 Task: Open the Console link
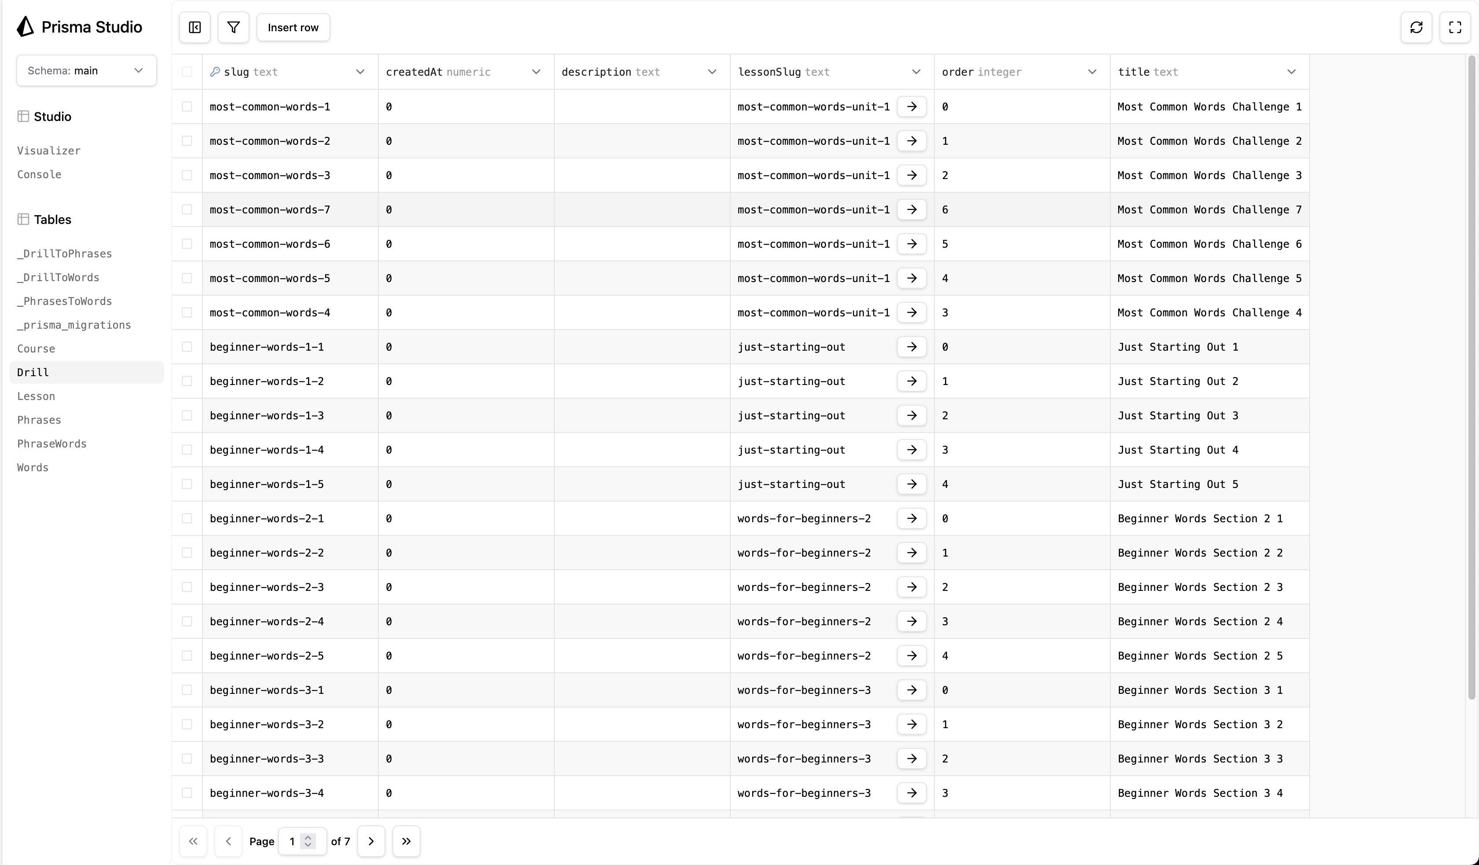pyautogui.click(x=39, y=174)
